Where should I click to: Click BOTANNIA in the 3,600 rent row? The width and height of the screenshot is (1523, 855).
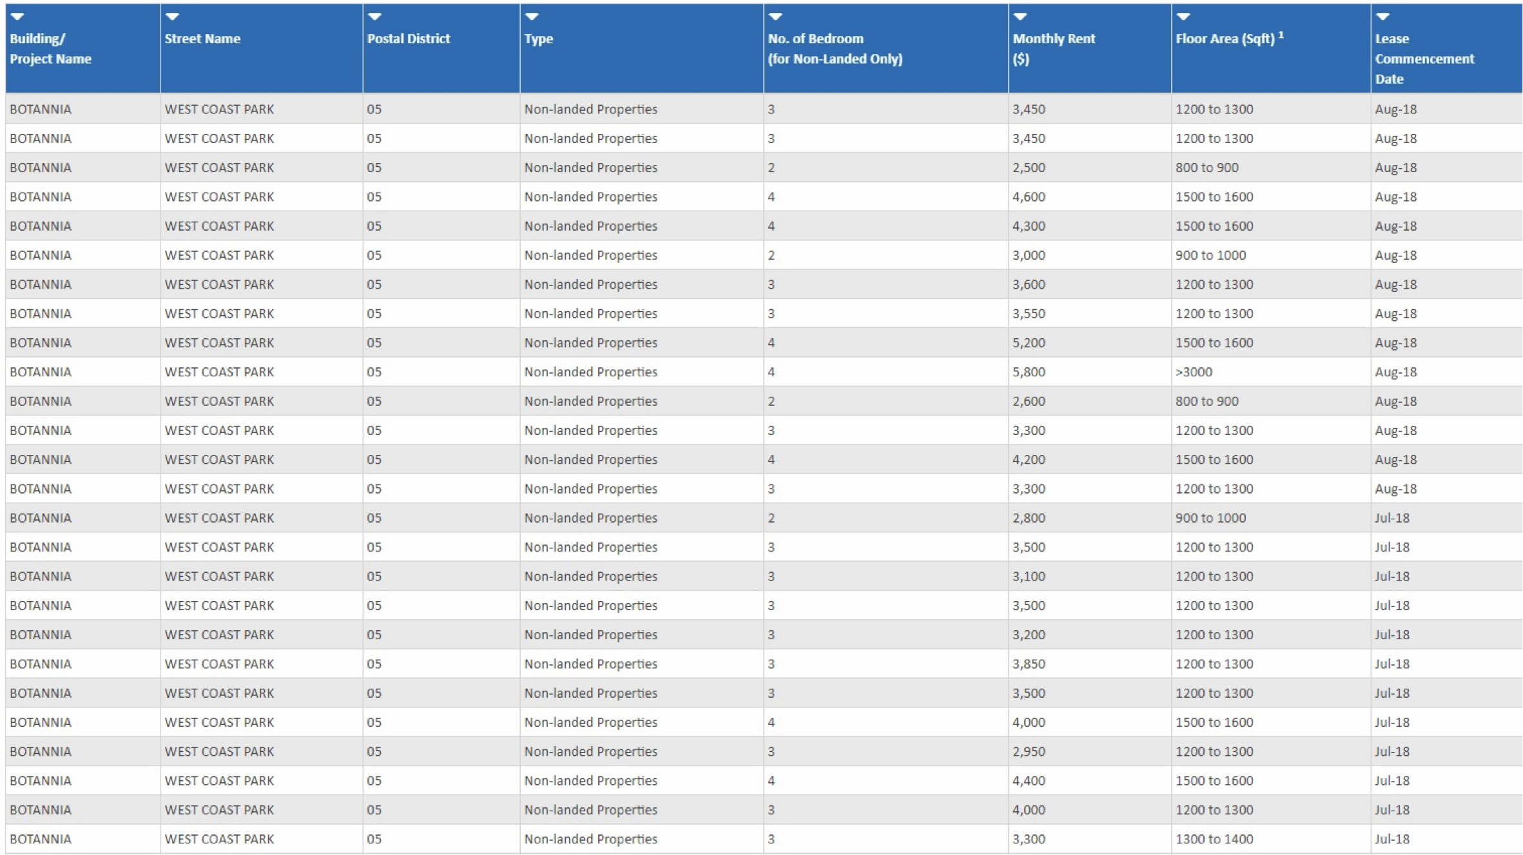pyautogui.click(x=41, y=284)
